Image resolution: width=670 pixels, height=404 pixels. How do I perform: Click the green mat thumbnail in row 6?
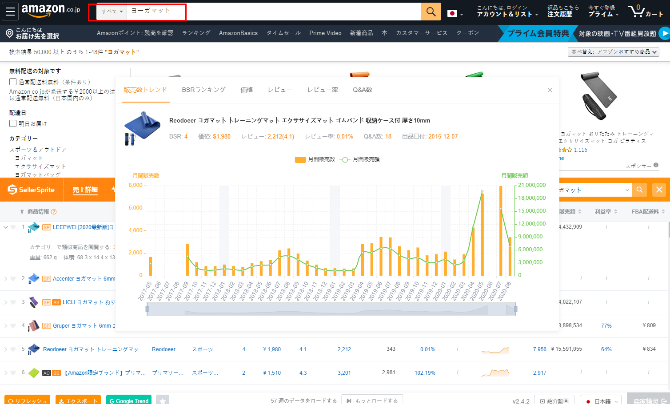pyautogui.click(x=34, y=373)
